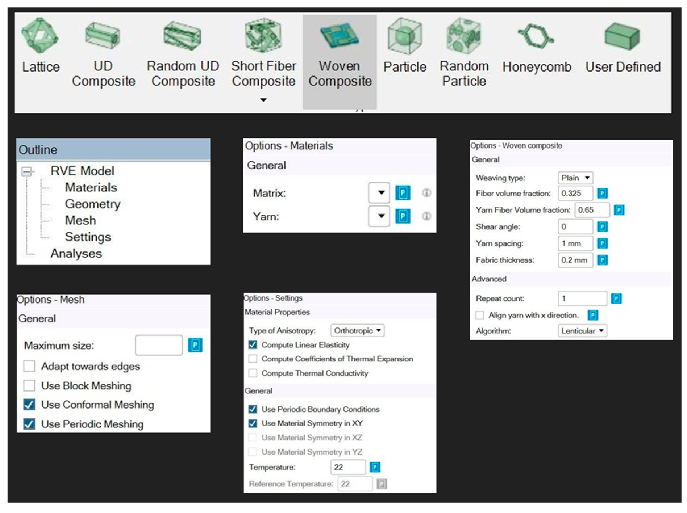Open the Weaving type dropdown
Viewport: 687px width, 513px height.
[575, 178]
